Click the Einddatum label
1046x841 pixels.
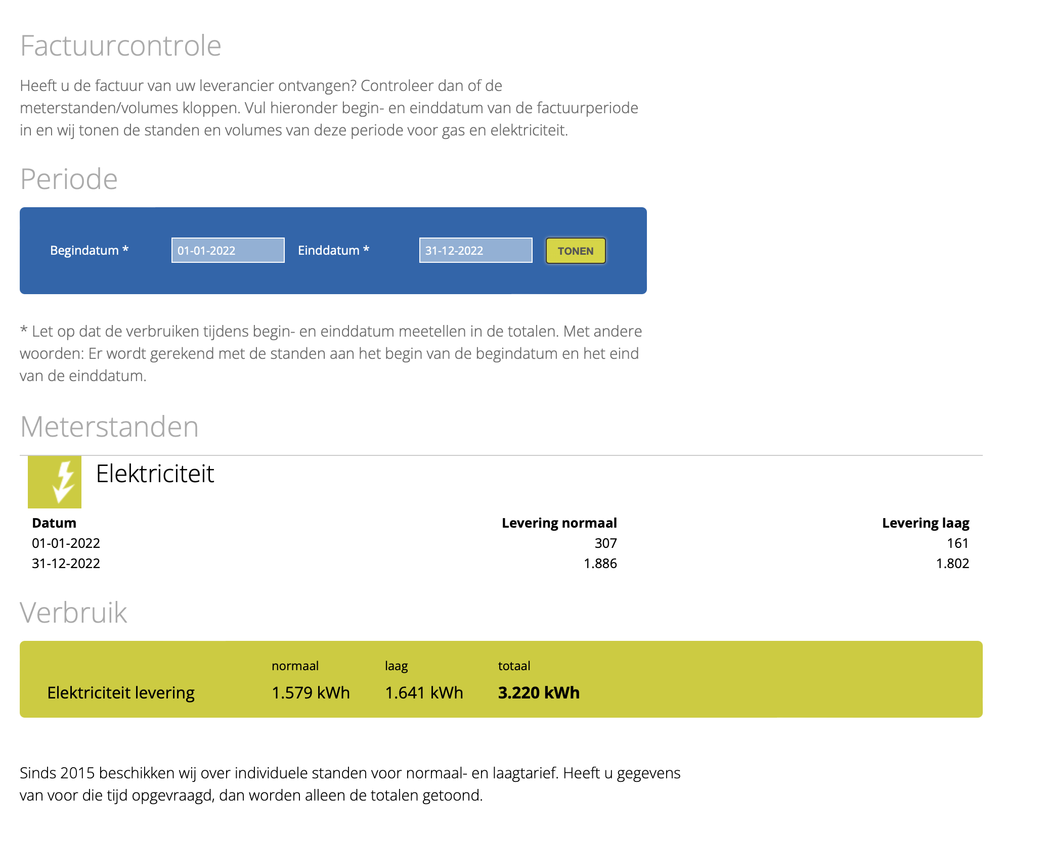334,250
